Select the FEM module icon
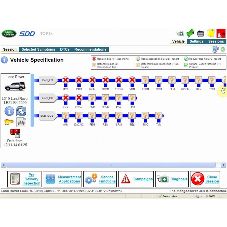 point(92,116)
